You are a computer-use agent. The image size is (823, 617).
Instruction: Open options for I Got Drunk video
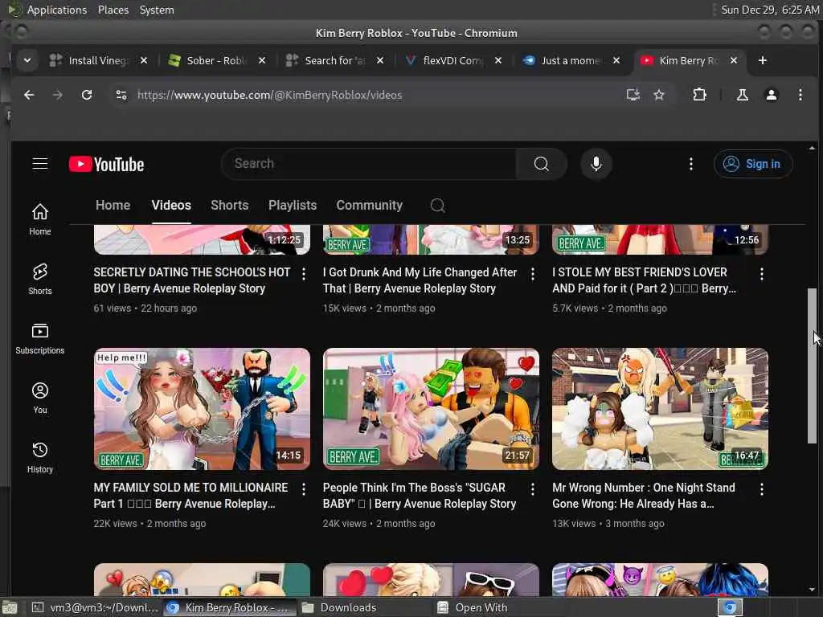(x=533, y=273)
